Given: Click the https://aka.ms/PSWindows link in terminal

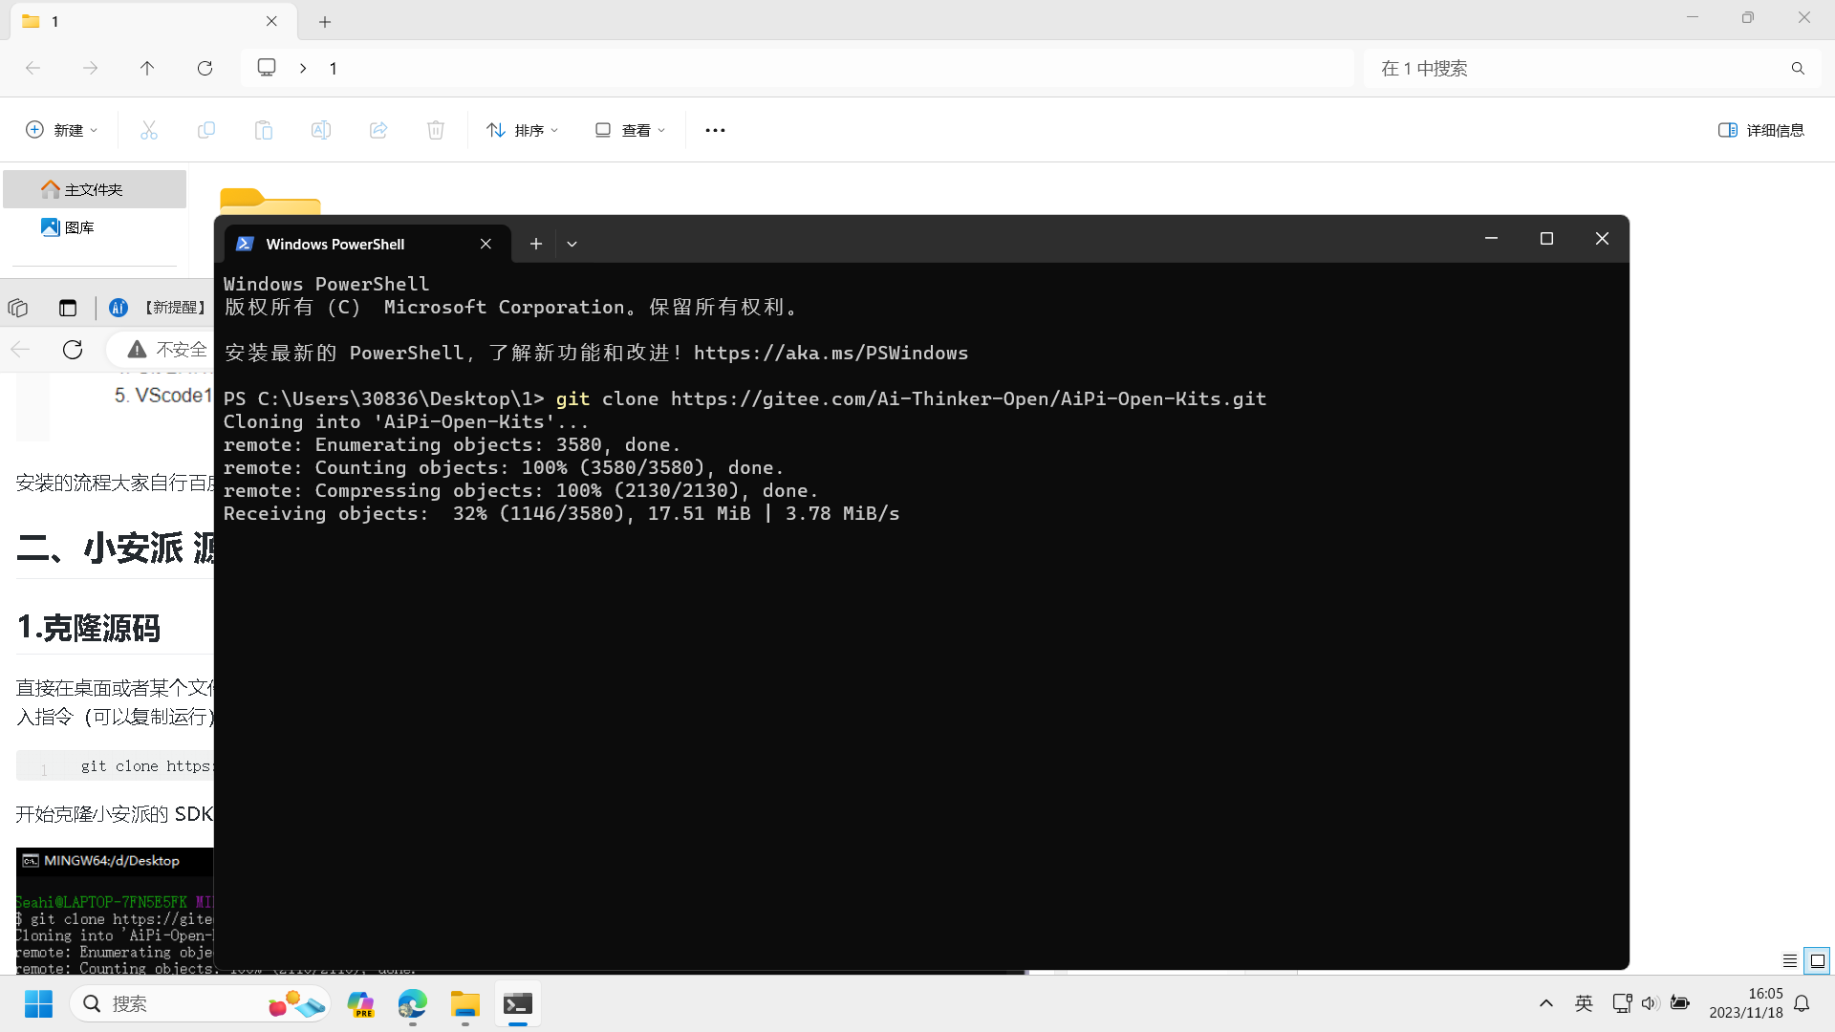Looking at the screenshot, I should coord(831,353).
